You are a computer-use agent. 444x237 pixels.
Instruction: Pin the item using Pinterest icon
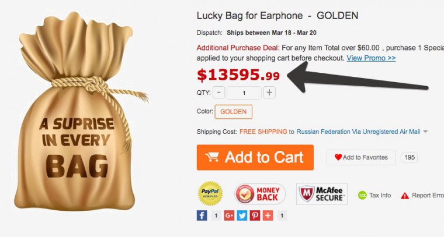(255, 215)
